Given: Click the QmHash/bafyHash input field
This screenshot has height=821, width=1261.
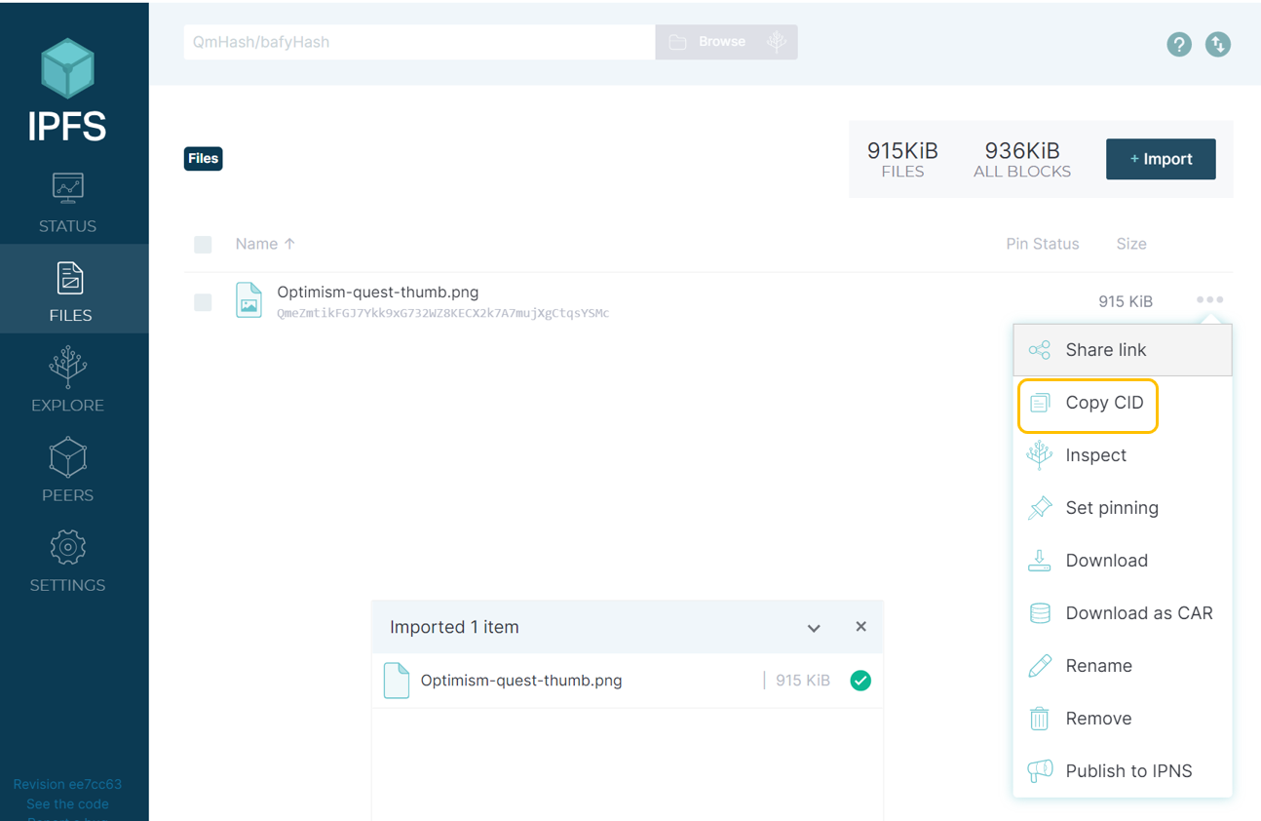Looking at the screenshot, I should tap(419, 42).
